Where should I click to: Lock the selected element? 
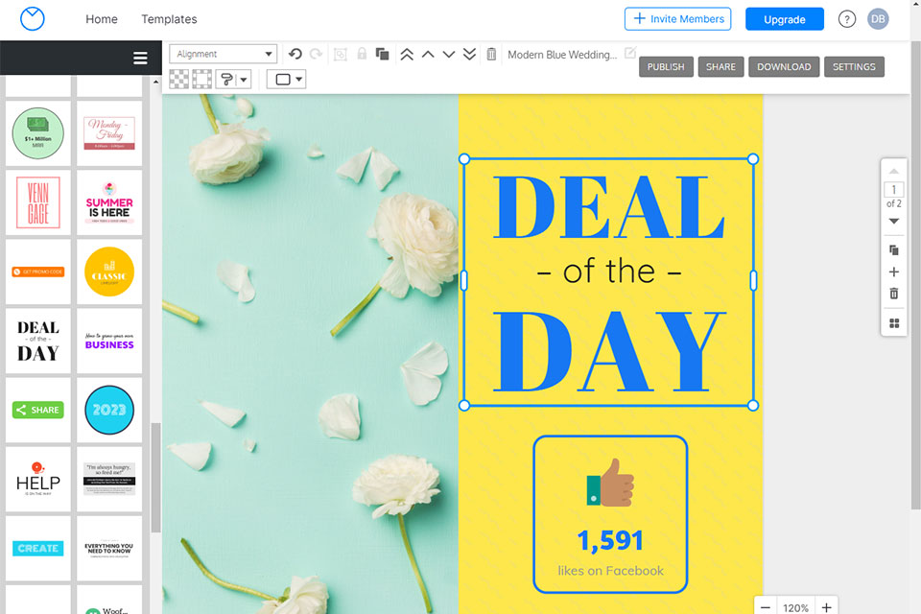pyautogui.click(x=362, y=54)
